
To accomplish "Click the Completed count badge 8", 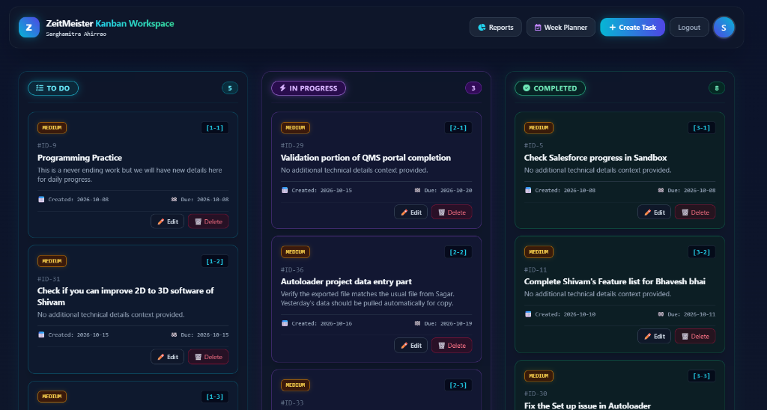I will pyautogui.click(x=717, y=88).
